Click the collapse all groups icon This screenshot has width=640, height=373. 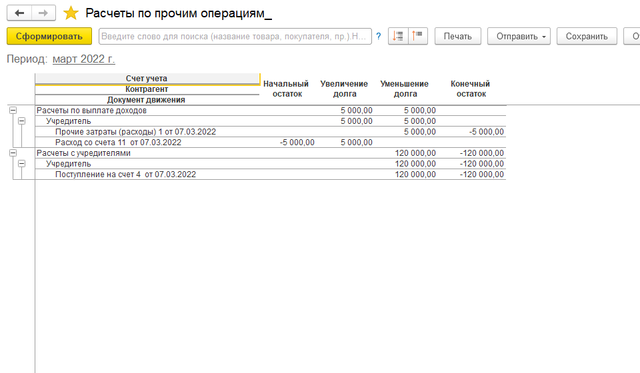(x=417, y=37)
